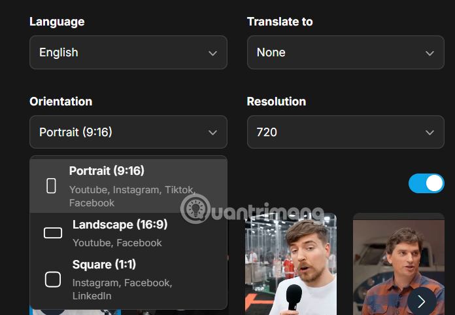Click the portrait phone orientation icon

click(x=51, y=186)
